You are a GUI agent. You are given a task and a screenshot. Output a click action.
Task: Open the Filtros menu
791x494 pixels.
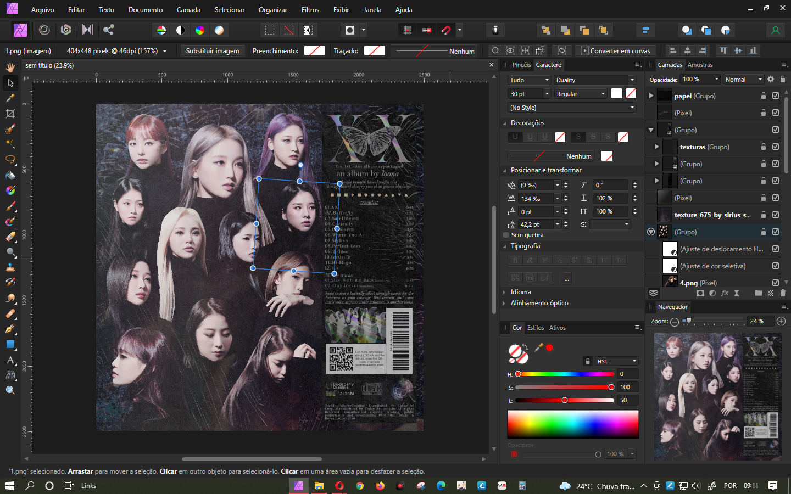(310, 10)
